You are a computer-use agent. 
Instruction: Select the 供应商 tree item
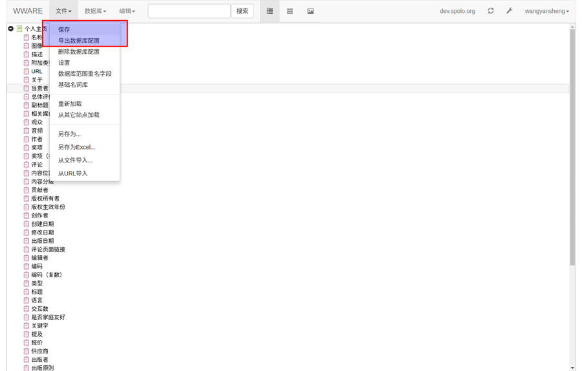pos(39,352)
